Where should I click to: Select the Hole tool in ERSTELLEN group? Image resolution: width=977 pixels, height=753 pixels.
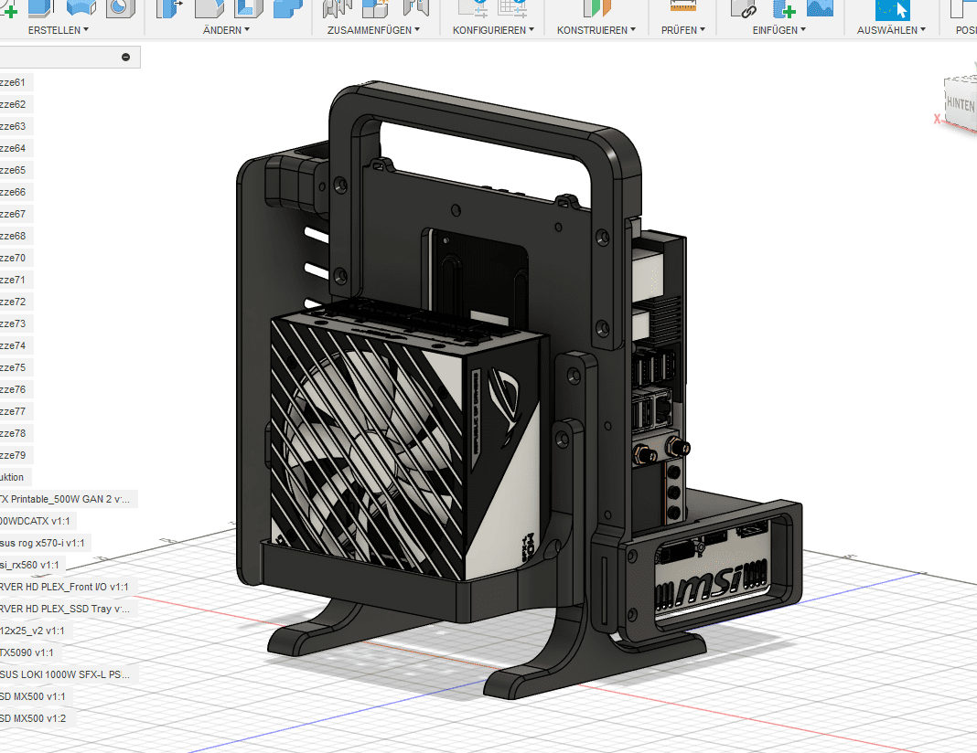[120, 7]
